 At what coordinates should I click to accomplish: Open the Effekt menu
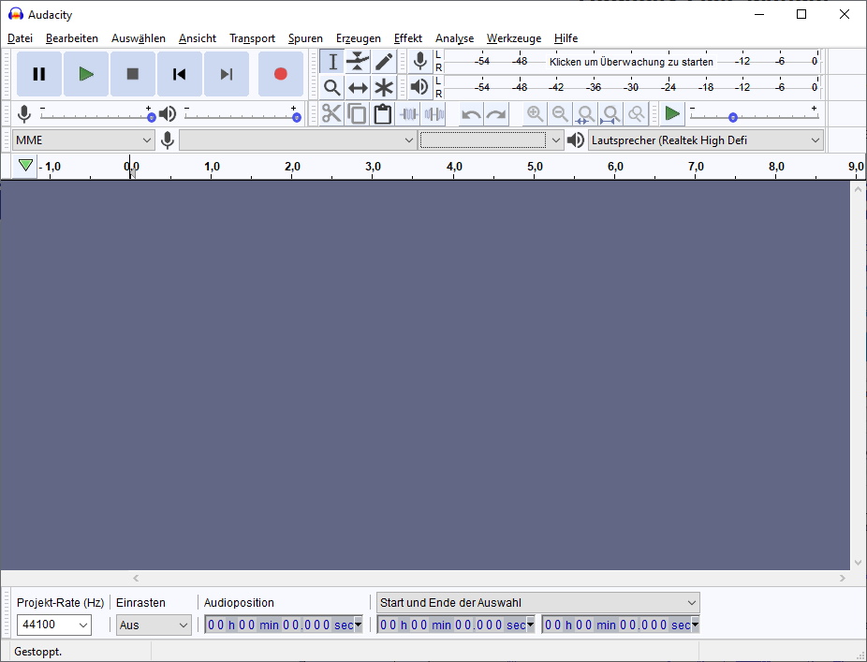[408, 38]
